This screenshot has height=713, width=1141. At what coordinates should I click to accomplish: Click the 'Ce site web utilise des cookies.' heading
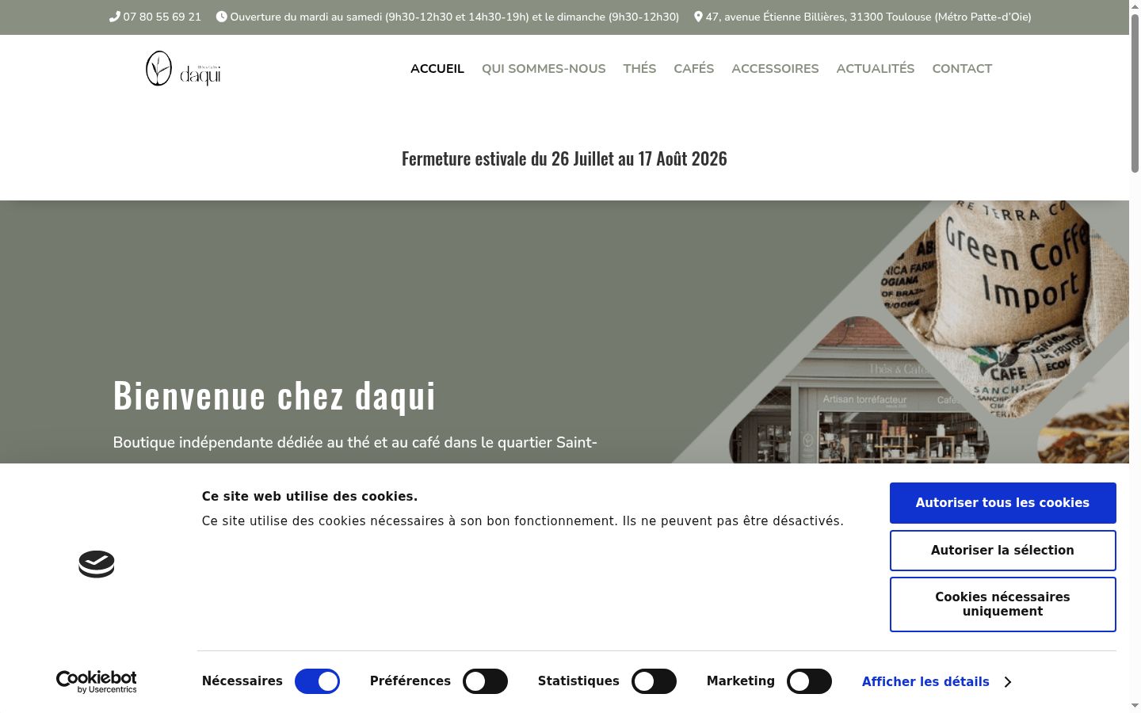(310, 497)
